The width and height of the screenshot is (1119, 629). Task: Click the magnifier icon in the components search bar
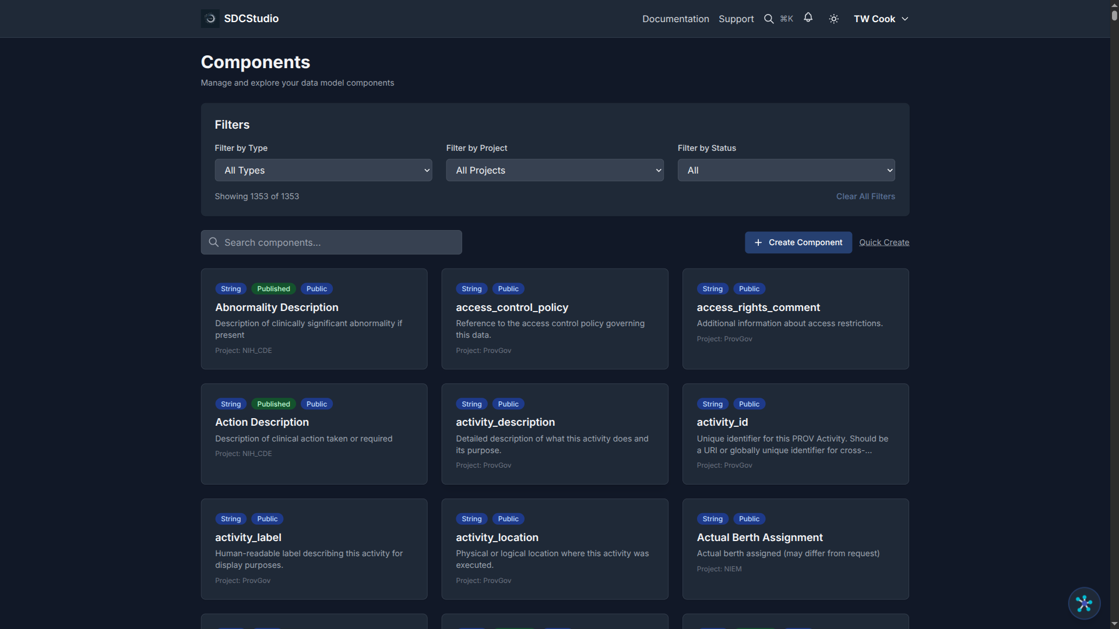click(214, 242)
